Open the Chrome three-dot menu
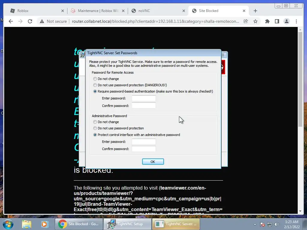The image size is (307, 230). (296, 21)
